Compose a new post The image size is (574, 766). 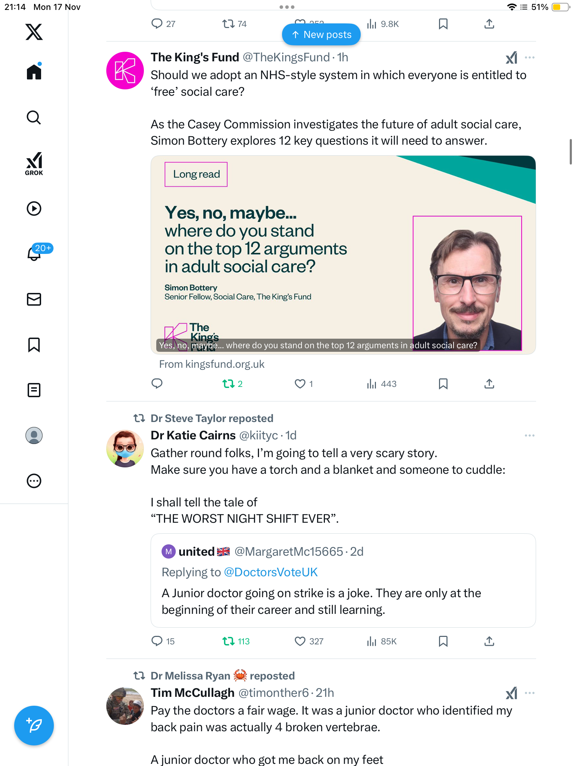point(34,726)
